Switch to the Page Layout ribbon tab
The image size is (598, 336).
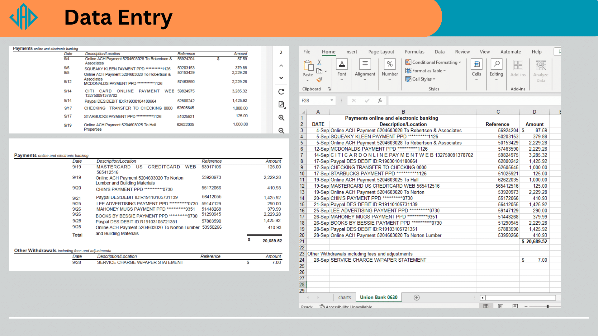[381, 52]
